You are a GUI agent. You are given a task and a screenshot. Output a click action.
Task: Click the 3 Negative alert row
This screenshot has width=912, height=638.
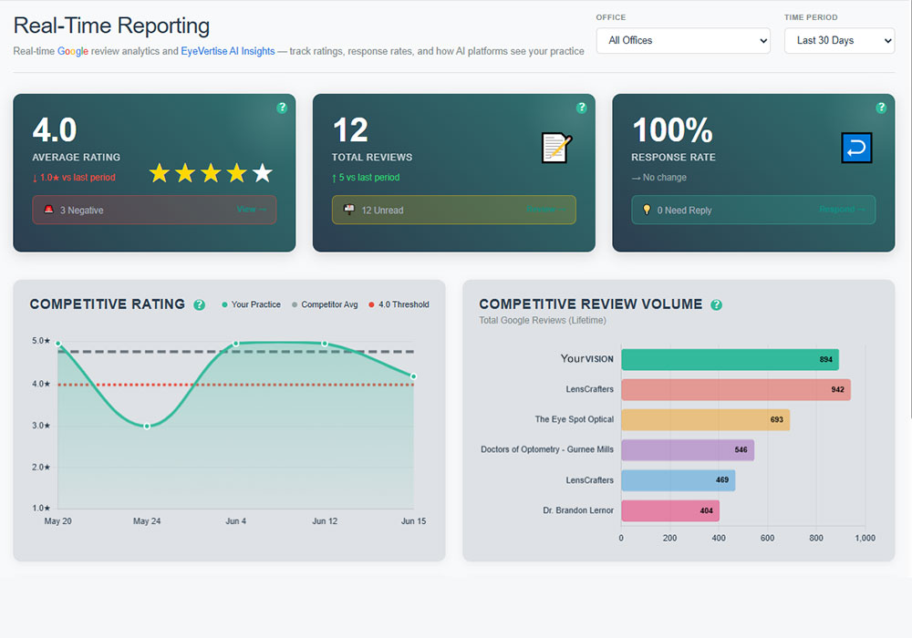click(154, 210)
